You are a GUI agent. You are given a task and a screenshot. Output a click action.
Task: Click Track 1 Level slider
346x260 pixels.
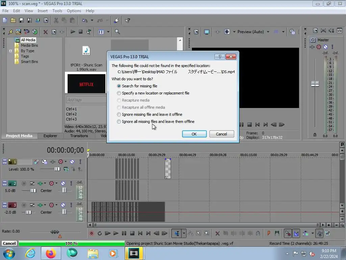[57, 169]
